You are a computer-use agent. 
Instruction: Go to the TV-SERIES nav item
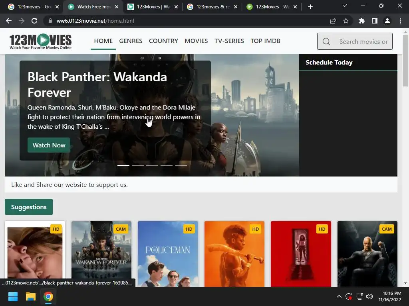coord(229,41)
